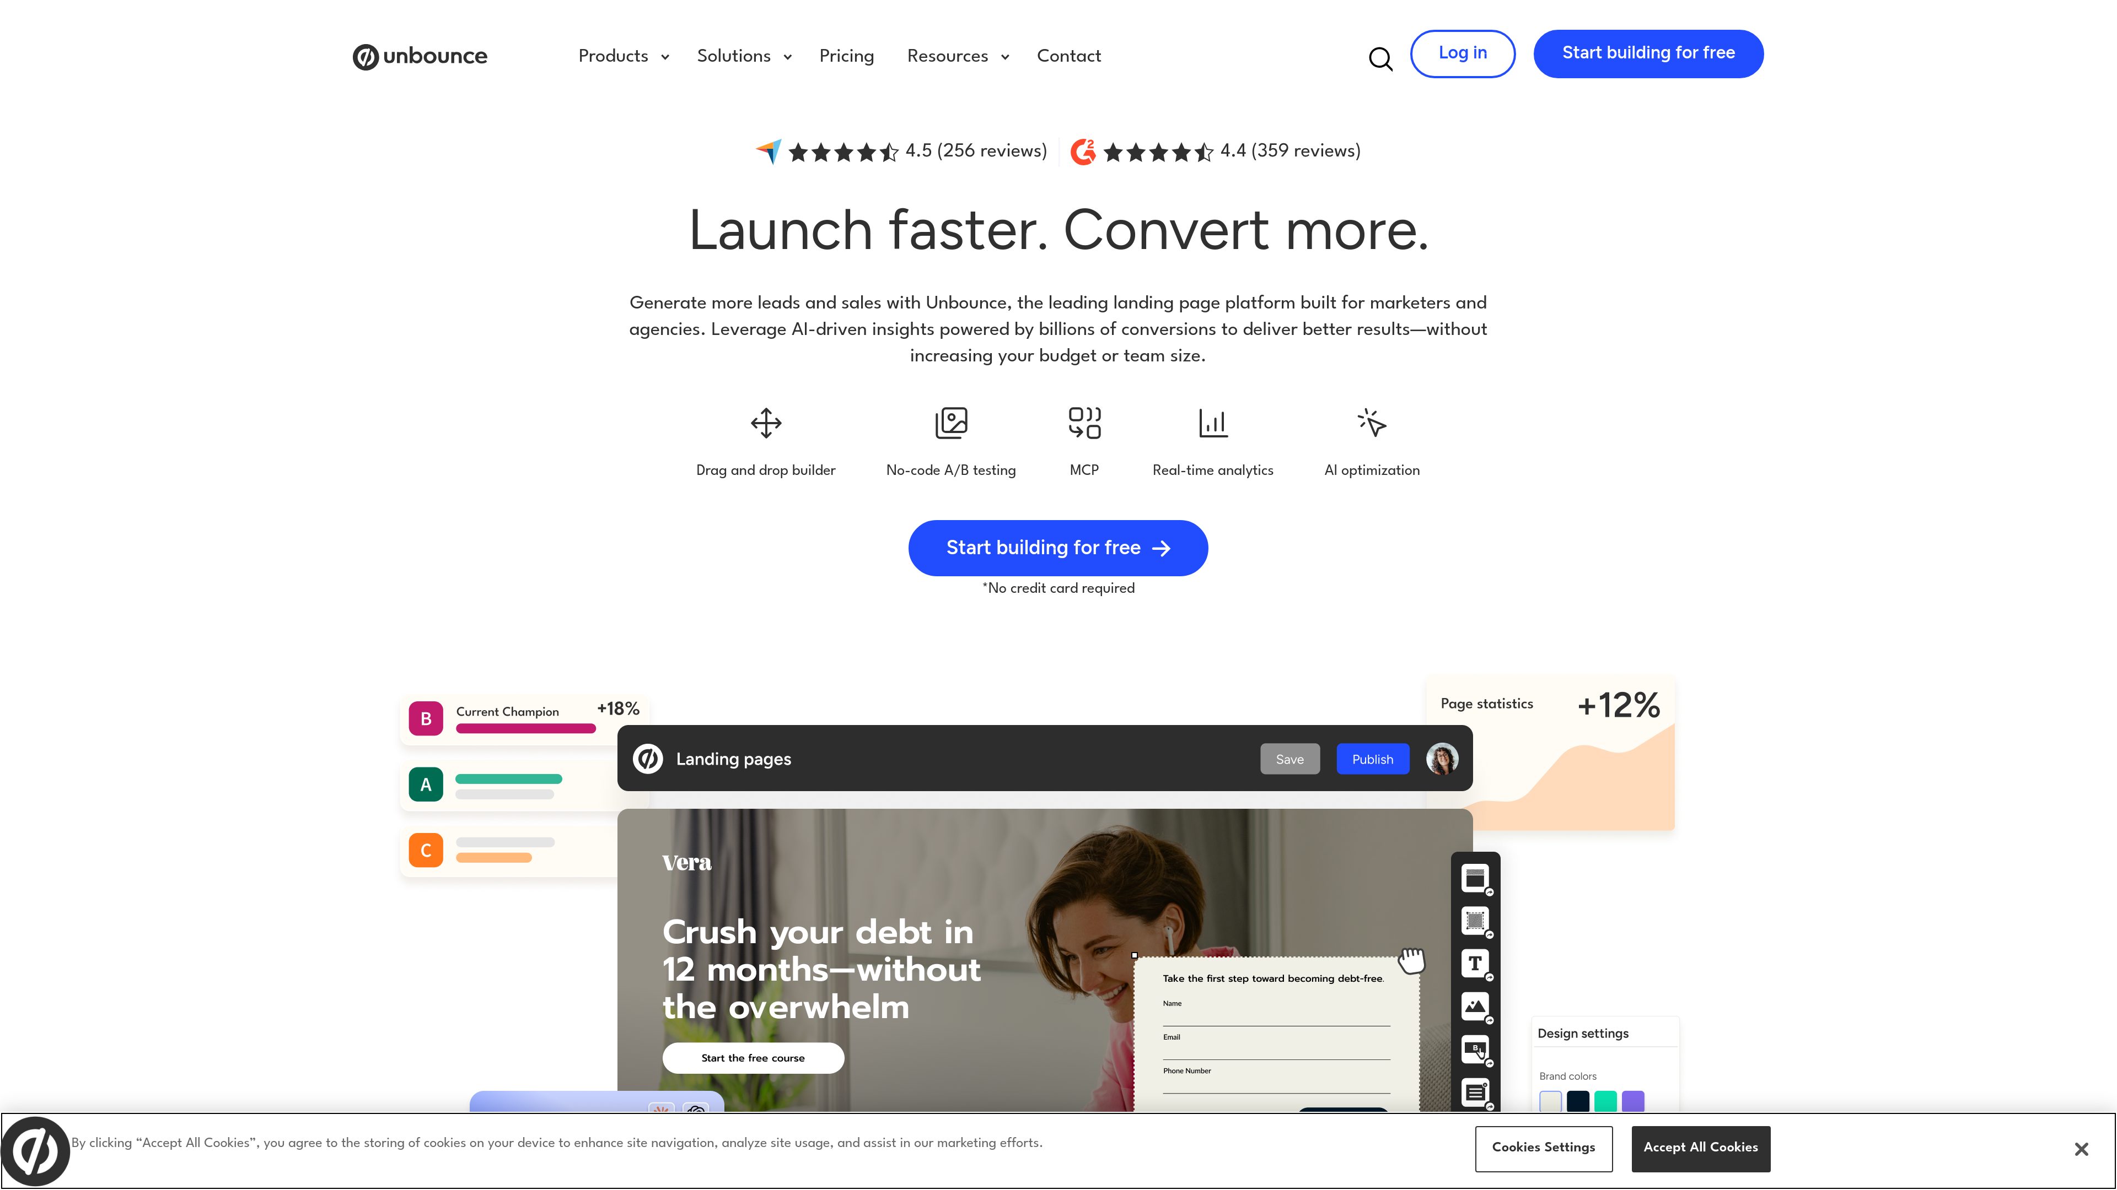
Task: Click the Unbounce badge in cookie banner
Action: [x=35, y=1151]
